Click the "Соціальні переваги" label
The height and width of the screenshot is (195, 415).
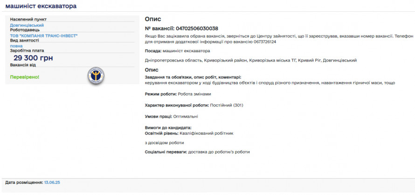(x=166, y=152)
